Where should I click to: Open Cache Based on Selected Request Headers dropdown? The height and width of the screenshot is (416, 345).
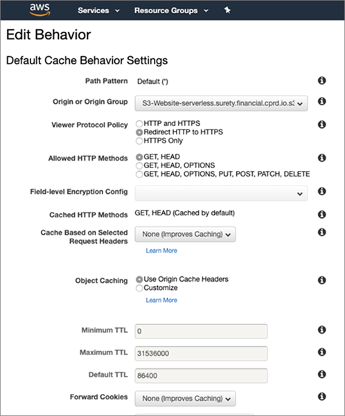click(185, 234)
